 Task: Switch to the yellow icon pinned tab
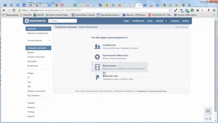(x=107, y=5)
